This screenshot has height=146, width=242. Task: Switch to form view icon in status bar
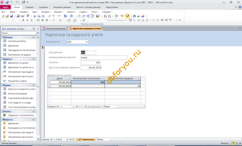233,143
